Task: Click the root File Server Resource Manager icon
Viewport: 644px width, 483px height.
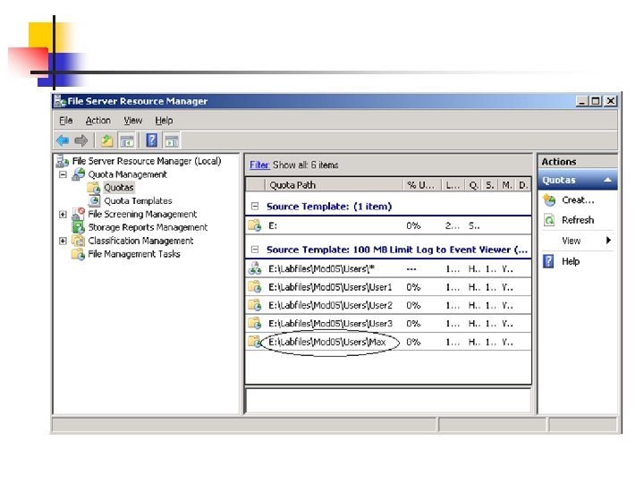Action: coord(63,161)
